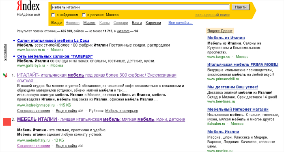
Task: Click www.free-lines.ru URL
Action: tap(221, 101)
